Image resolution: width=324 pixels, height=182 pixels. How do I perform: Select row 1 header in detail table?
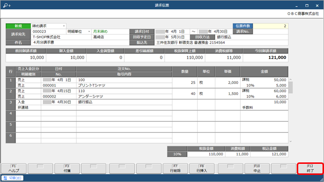coord(11,82)
